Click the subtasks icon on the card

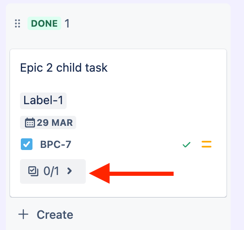point(33,171)
